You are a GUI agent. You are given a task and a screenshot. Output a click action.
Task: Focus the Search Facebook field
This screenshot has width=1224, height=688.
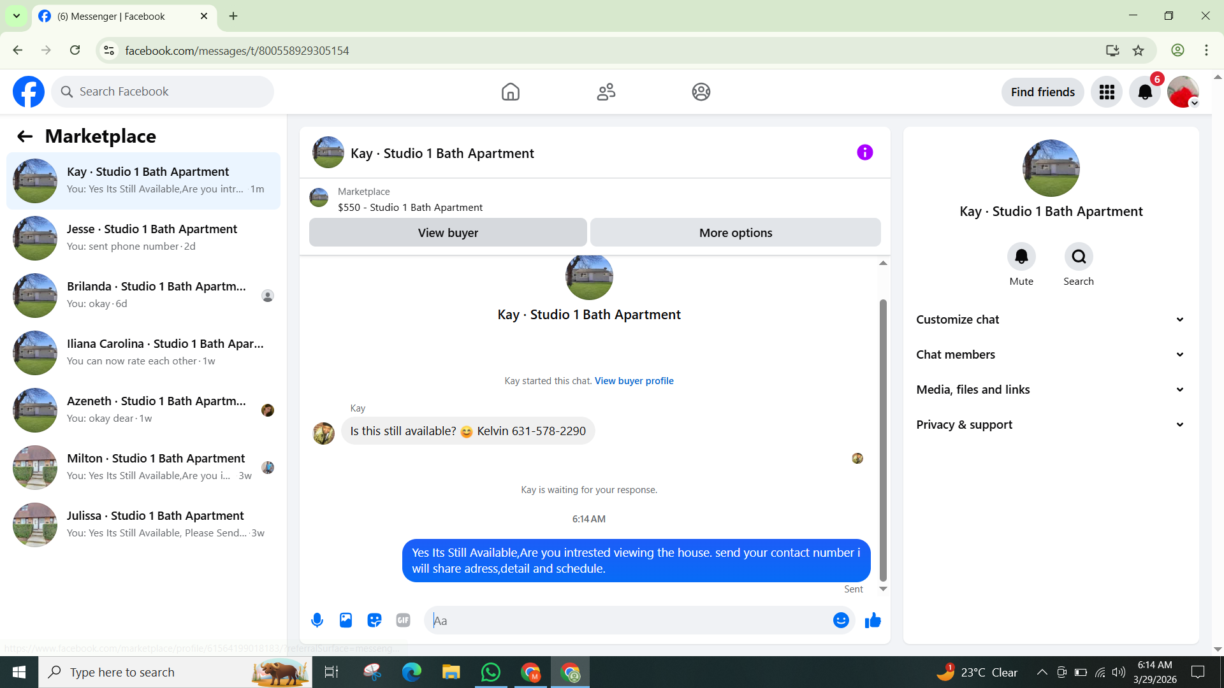[x=163, y=92]
